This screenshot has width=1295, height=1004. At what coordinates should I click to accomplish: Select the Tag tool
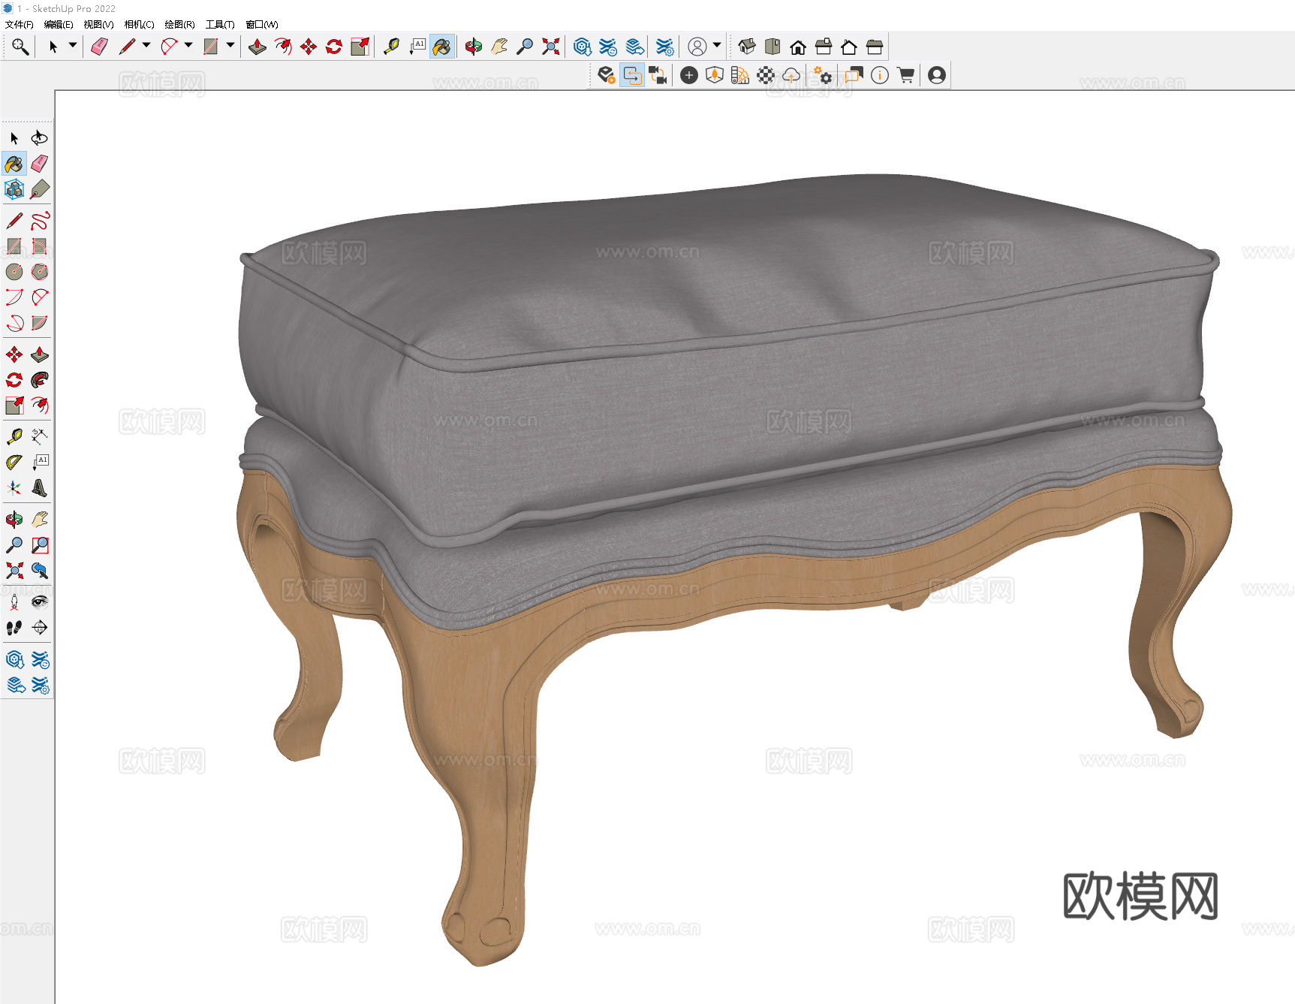(40, 189)
